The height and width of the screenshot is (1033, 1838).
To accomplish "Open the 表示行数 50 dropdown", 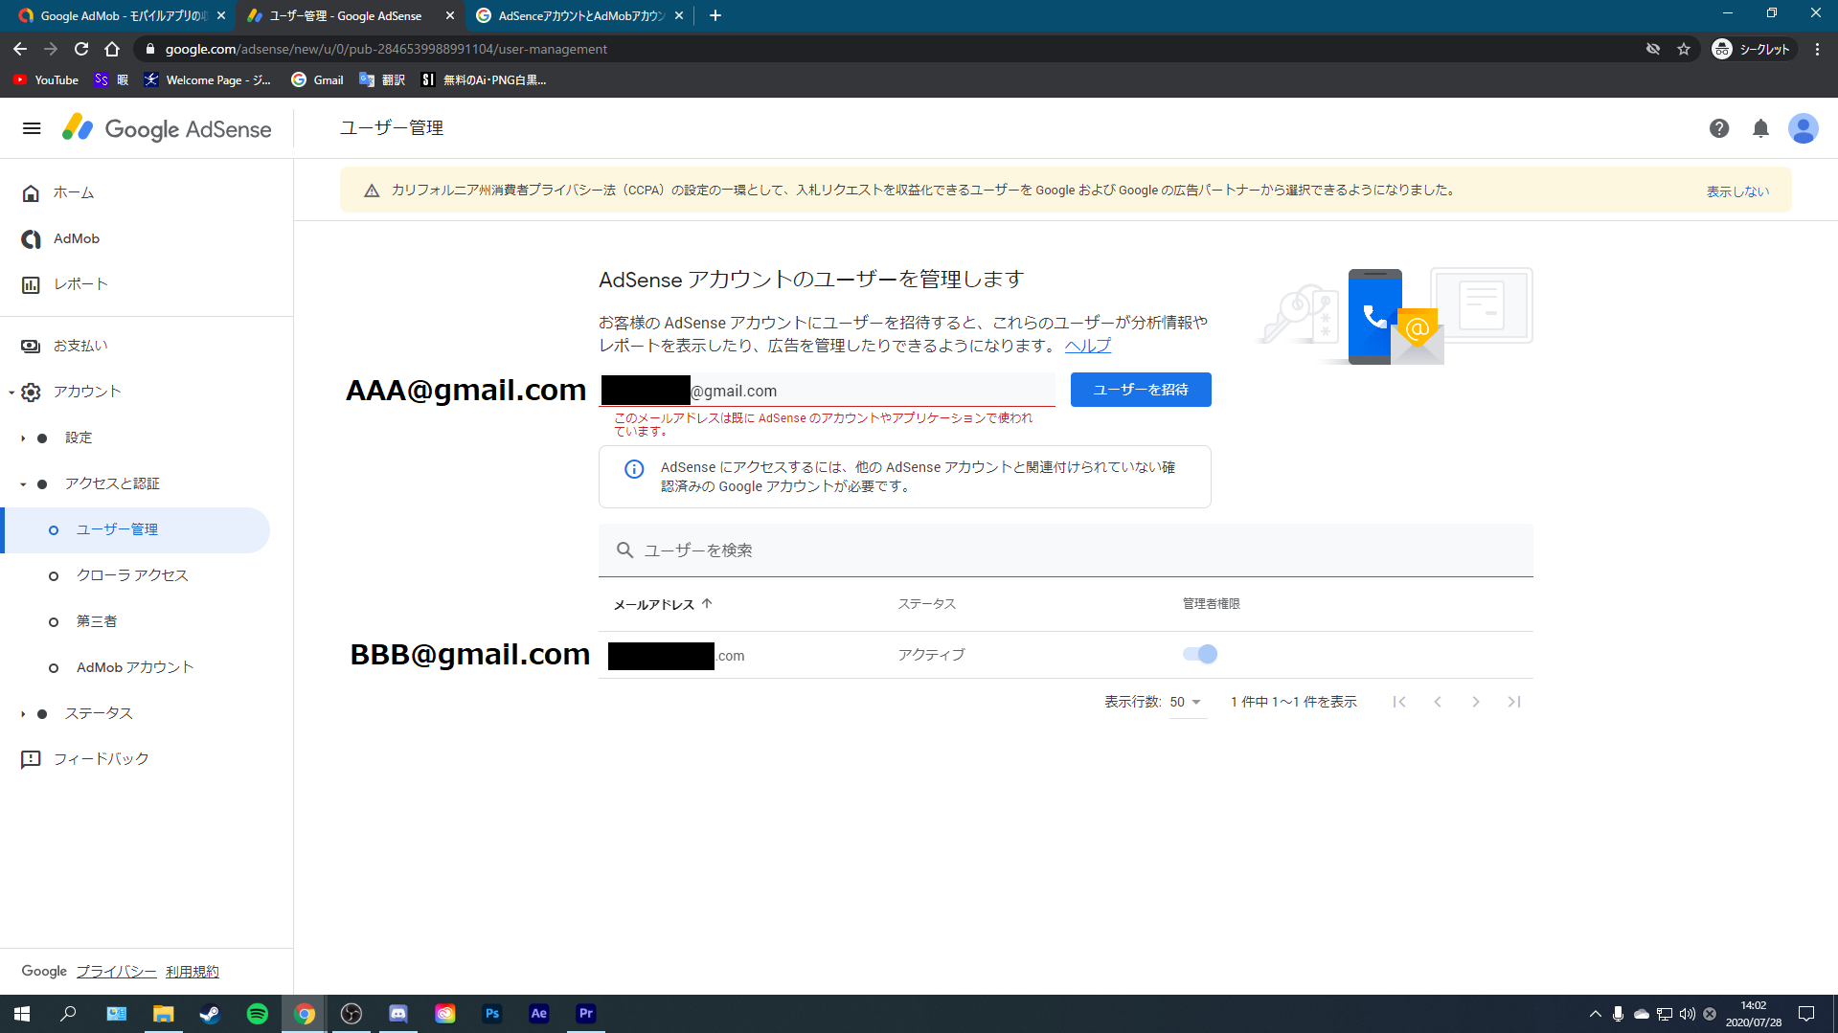I will (x=1187, y=703).
